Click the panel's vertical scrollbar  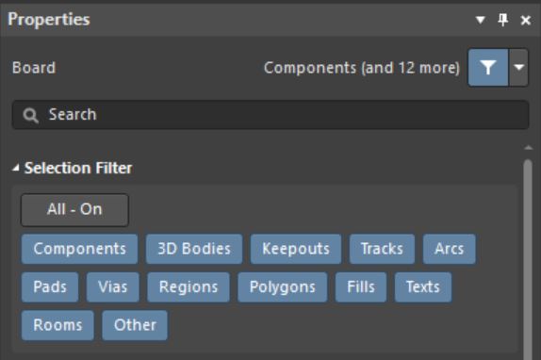click(528, 258)
